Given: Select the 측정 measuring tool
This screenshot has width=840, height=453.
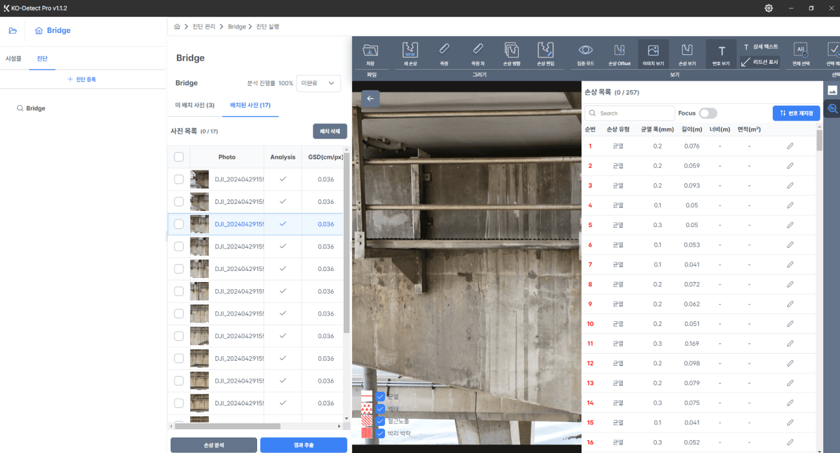Looking at the screenshot, I should [x=444, y=53].
